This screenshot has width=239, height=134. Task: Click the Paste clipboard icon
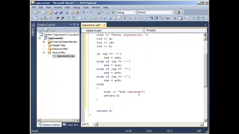pos(77,12)
